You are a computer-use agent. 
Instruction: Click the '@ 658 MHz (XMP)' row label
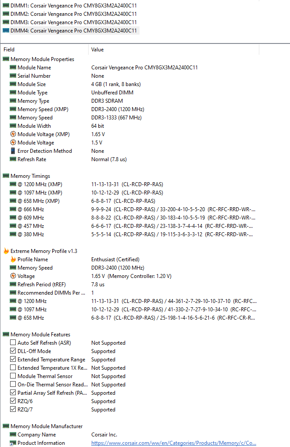tap(39, 201)
